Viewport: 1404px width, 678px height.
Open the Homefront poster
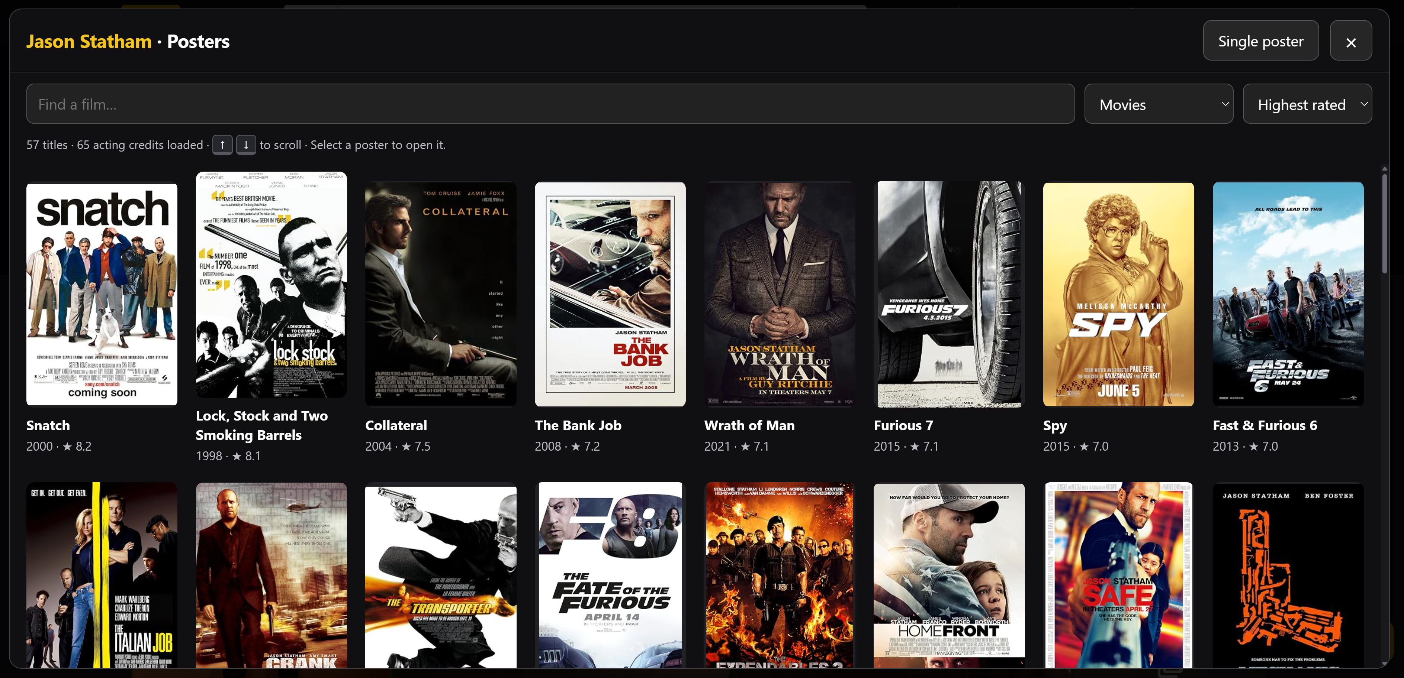point(949,575)
